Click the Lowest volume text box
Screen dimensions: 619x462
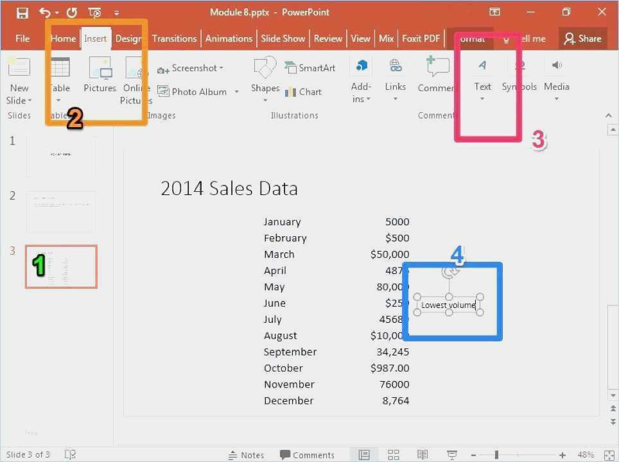click(x=448, y=305)
